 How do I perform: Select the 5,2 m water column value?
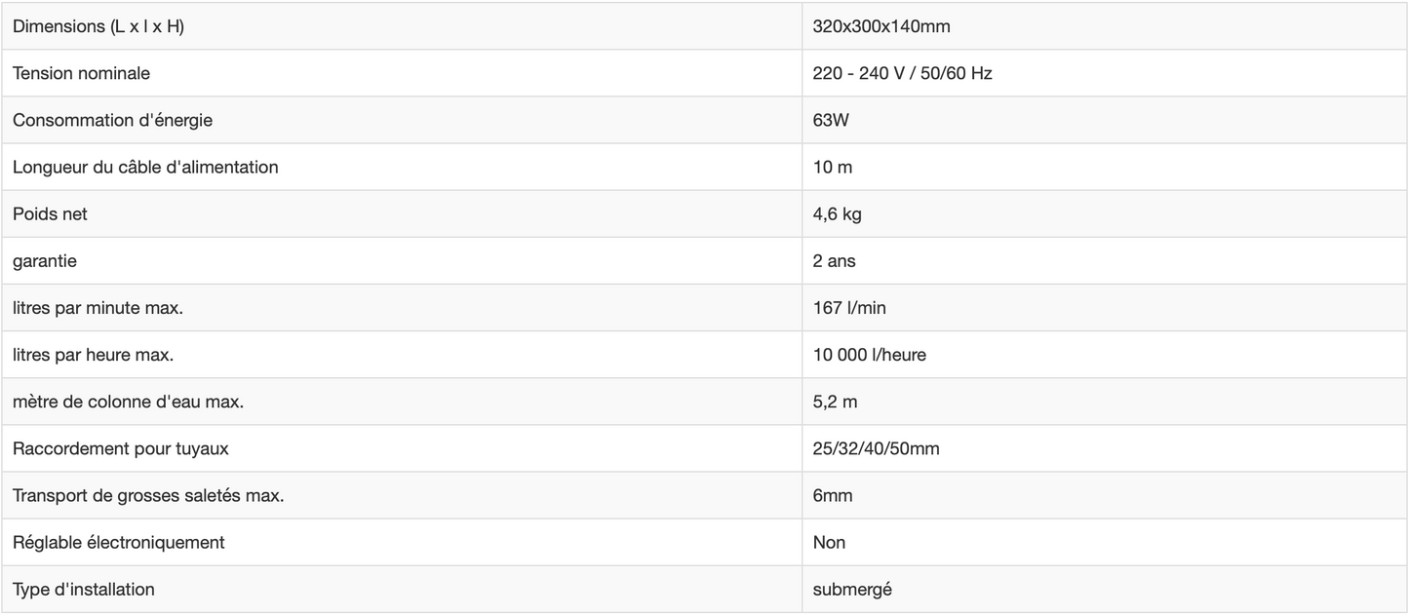tap(835, 401)
